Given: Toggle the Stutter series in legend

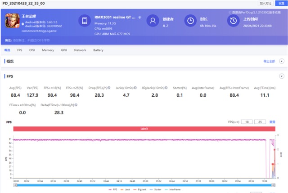Looking at the screenshot, I should point(155,189).
